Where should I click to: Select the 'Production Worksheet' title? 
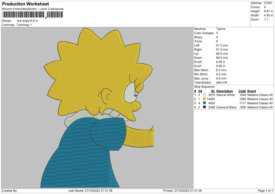tap(25, 4)
